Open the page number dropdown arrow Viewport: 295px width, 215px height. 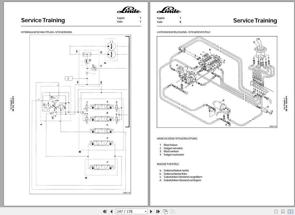[145, 212]
